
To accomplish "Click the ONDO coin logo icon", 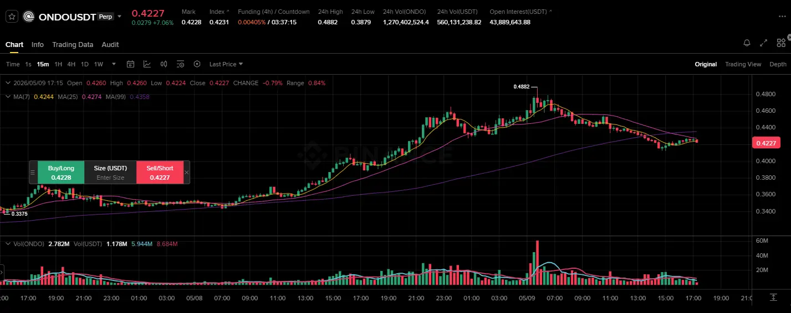I will (29, 17).
